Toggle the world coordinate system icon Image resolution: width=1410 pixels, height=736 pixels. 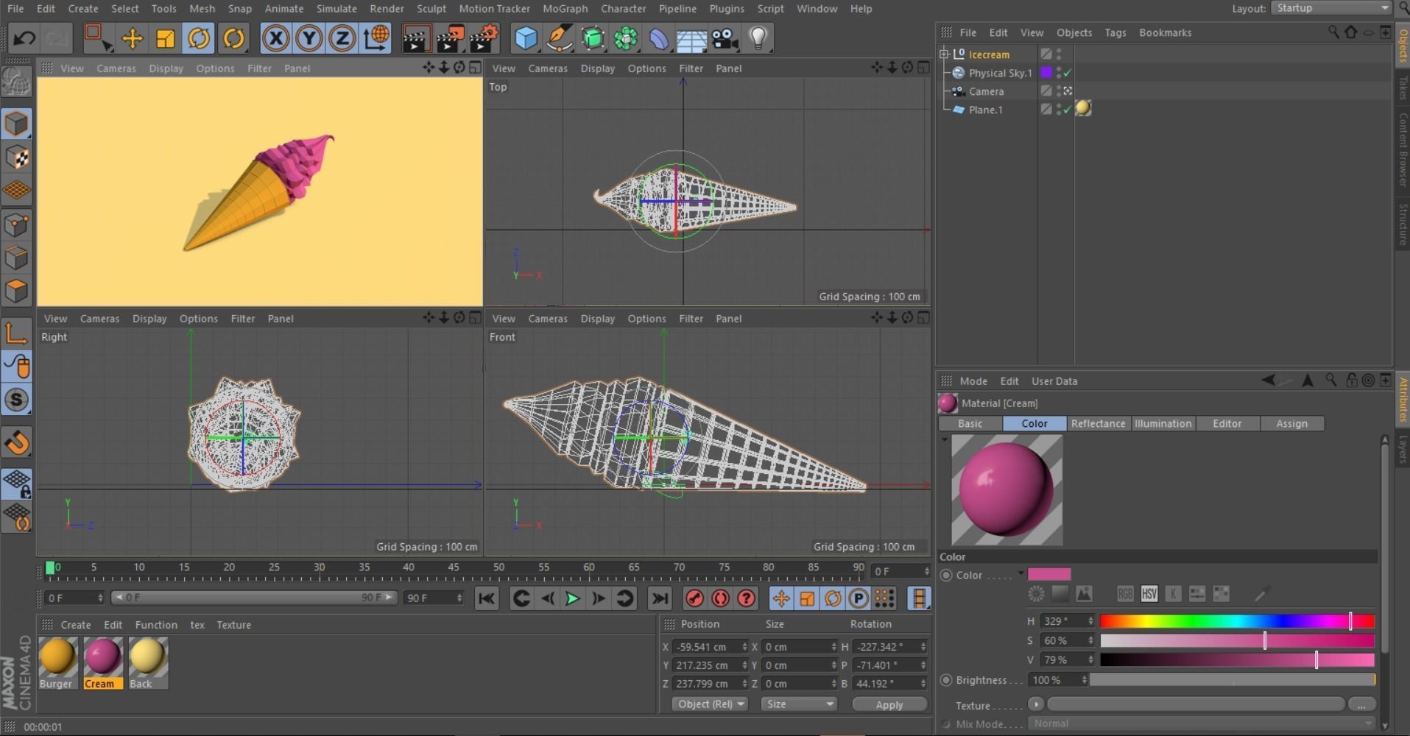(376, 38)
